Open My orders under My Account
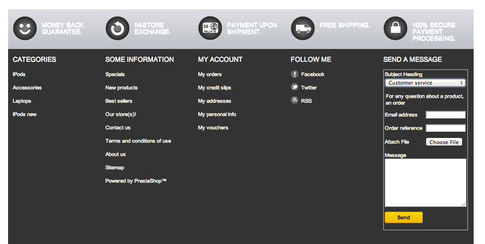This screenshot has height=244, width=485. coord(209,74)
